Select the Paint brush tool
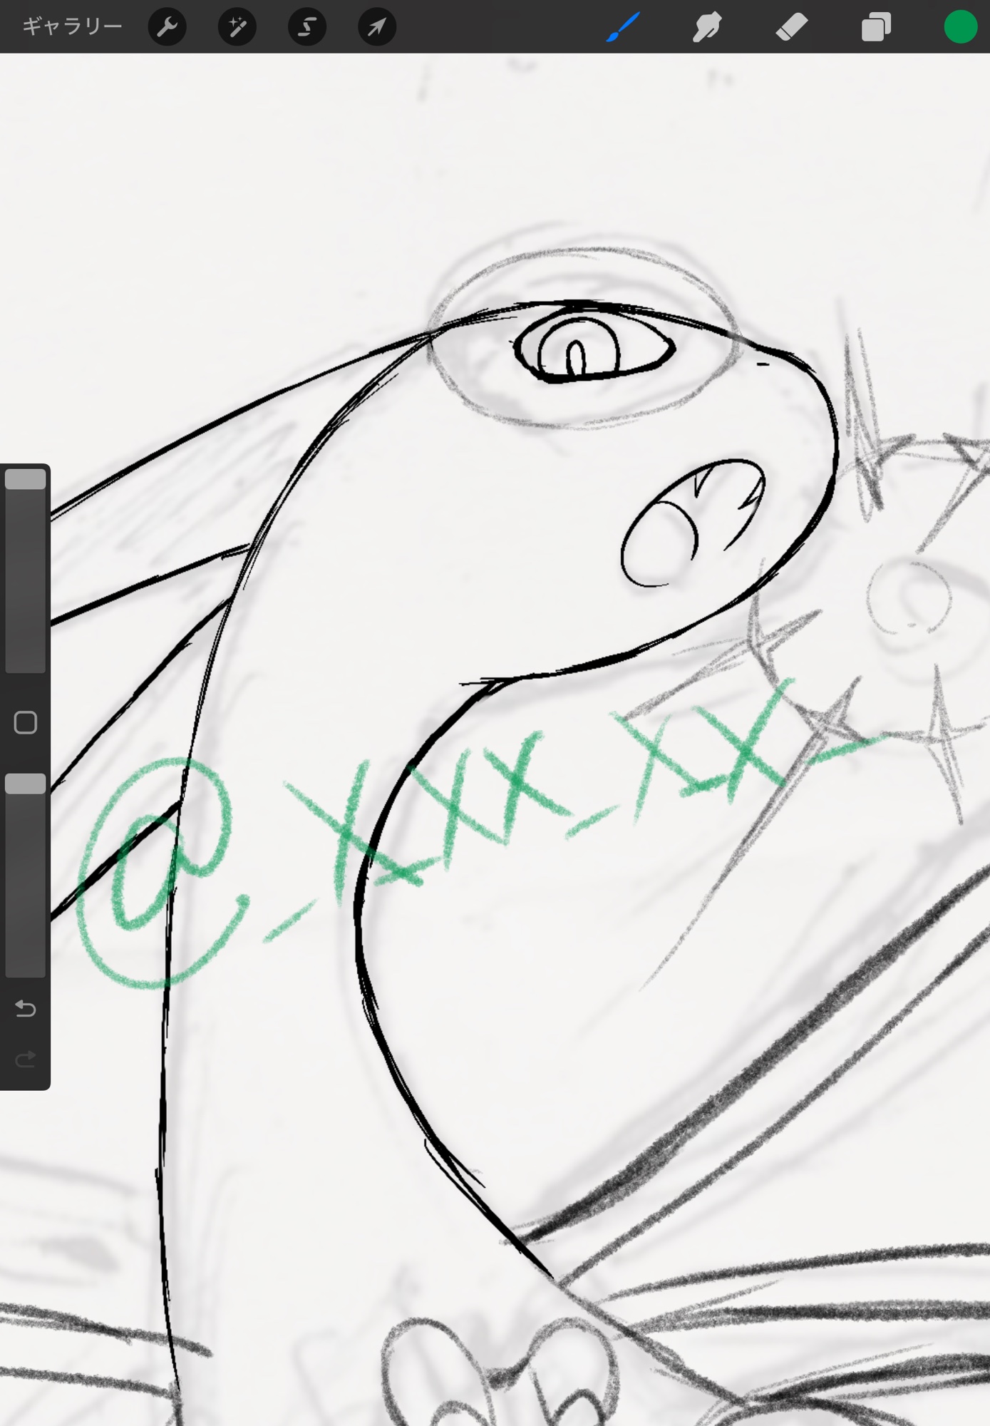The width and height of the screenshot is (990, 1426). 623,27
